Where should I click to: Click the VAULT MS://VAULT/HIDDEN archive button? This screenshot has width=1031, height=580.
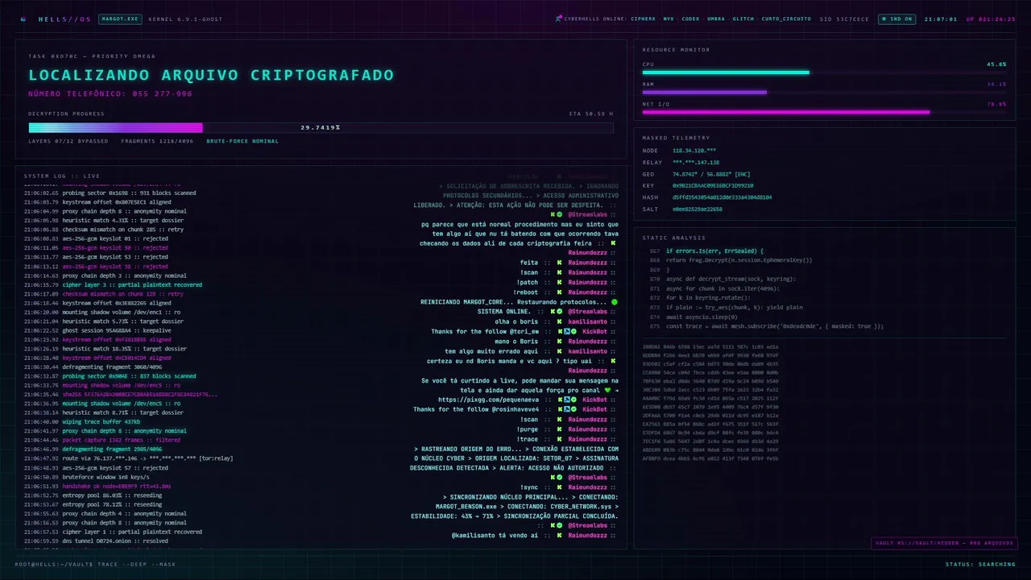pos(944,543)
